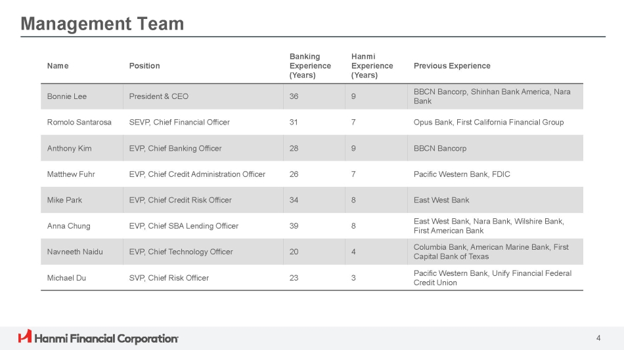Click Romolo Santarosa in the table
This screenshot has height=350, width=624.
pyautogui.click(x=79, y=123)
